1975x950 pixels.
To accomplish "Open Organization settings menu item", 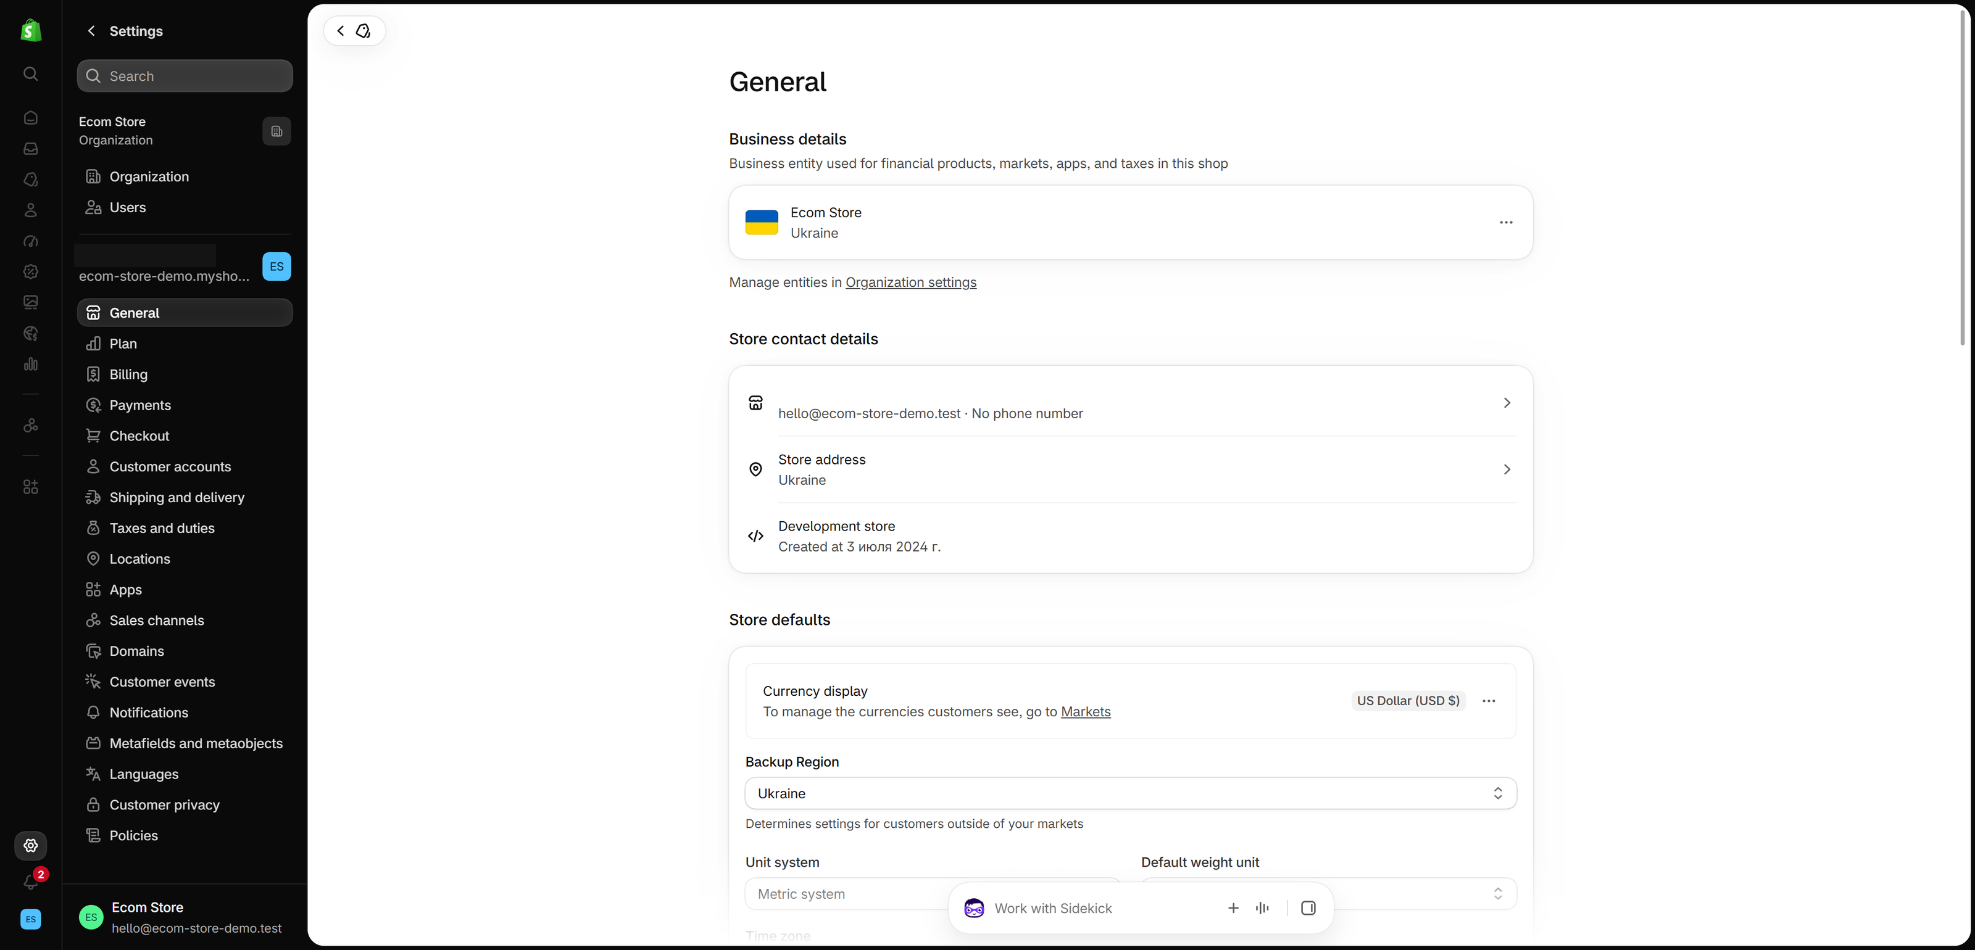I will pos(185,177).
